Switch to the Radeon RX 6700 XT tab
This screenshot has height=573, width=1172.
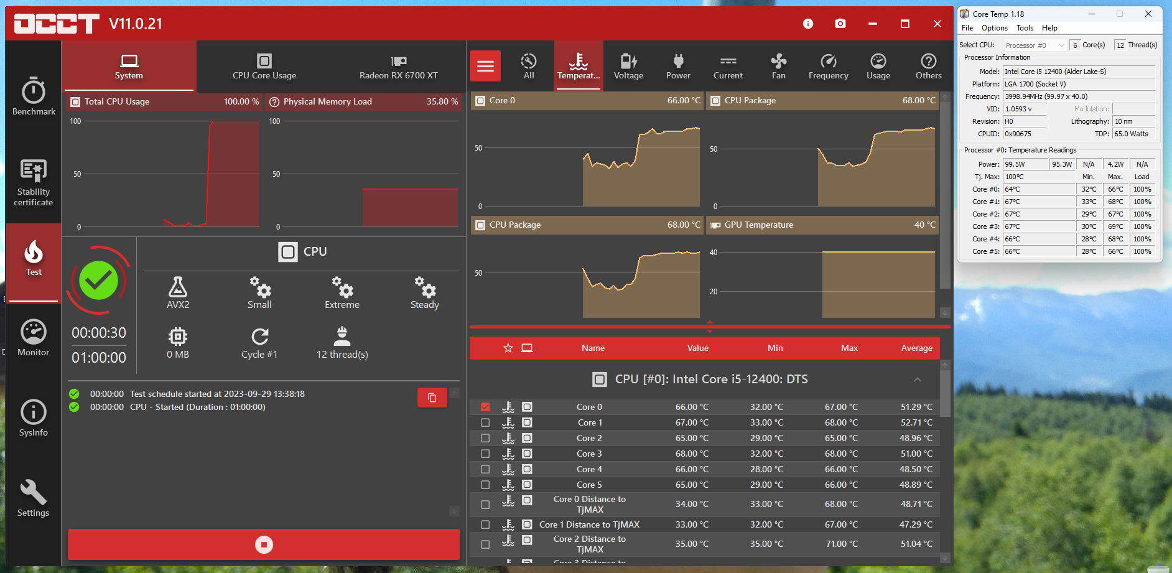tap(398, 67)
